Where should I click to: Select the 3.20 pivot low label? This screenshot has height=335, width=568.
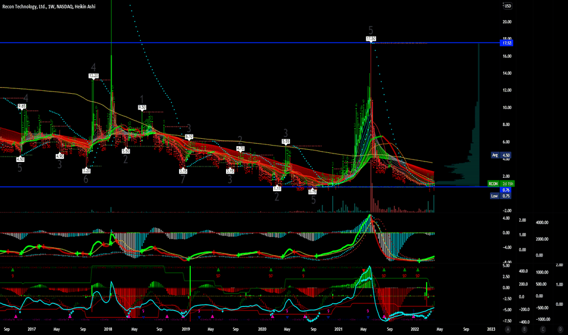[x=86, y=171]
